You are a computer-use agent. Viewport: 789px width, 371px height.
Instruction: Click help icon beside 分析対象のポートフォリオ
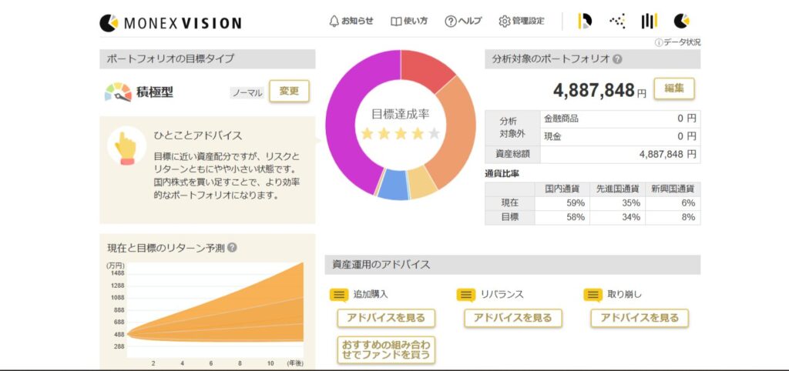point(617,59)
